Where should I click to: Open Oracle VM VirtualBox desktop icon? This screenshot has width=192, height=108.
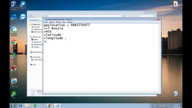click(x=14, y=5)
